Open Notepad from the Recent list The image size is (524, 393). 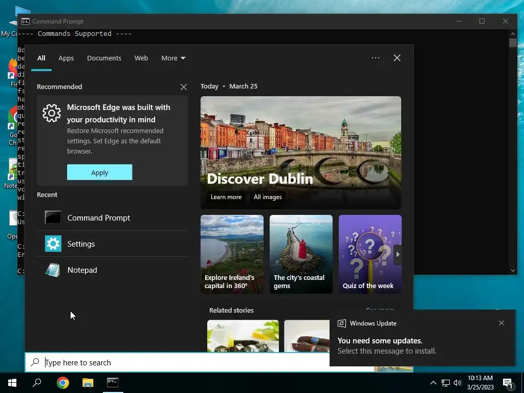coord(112,270)
